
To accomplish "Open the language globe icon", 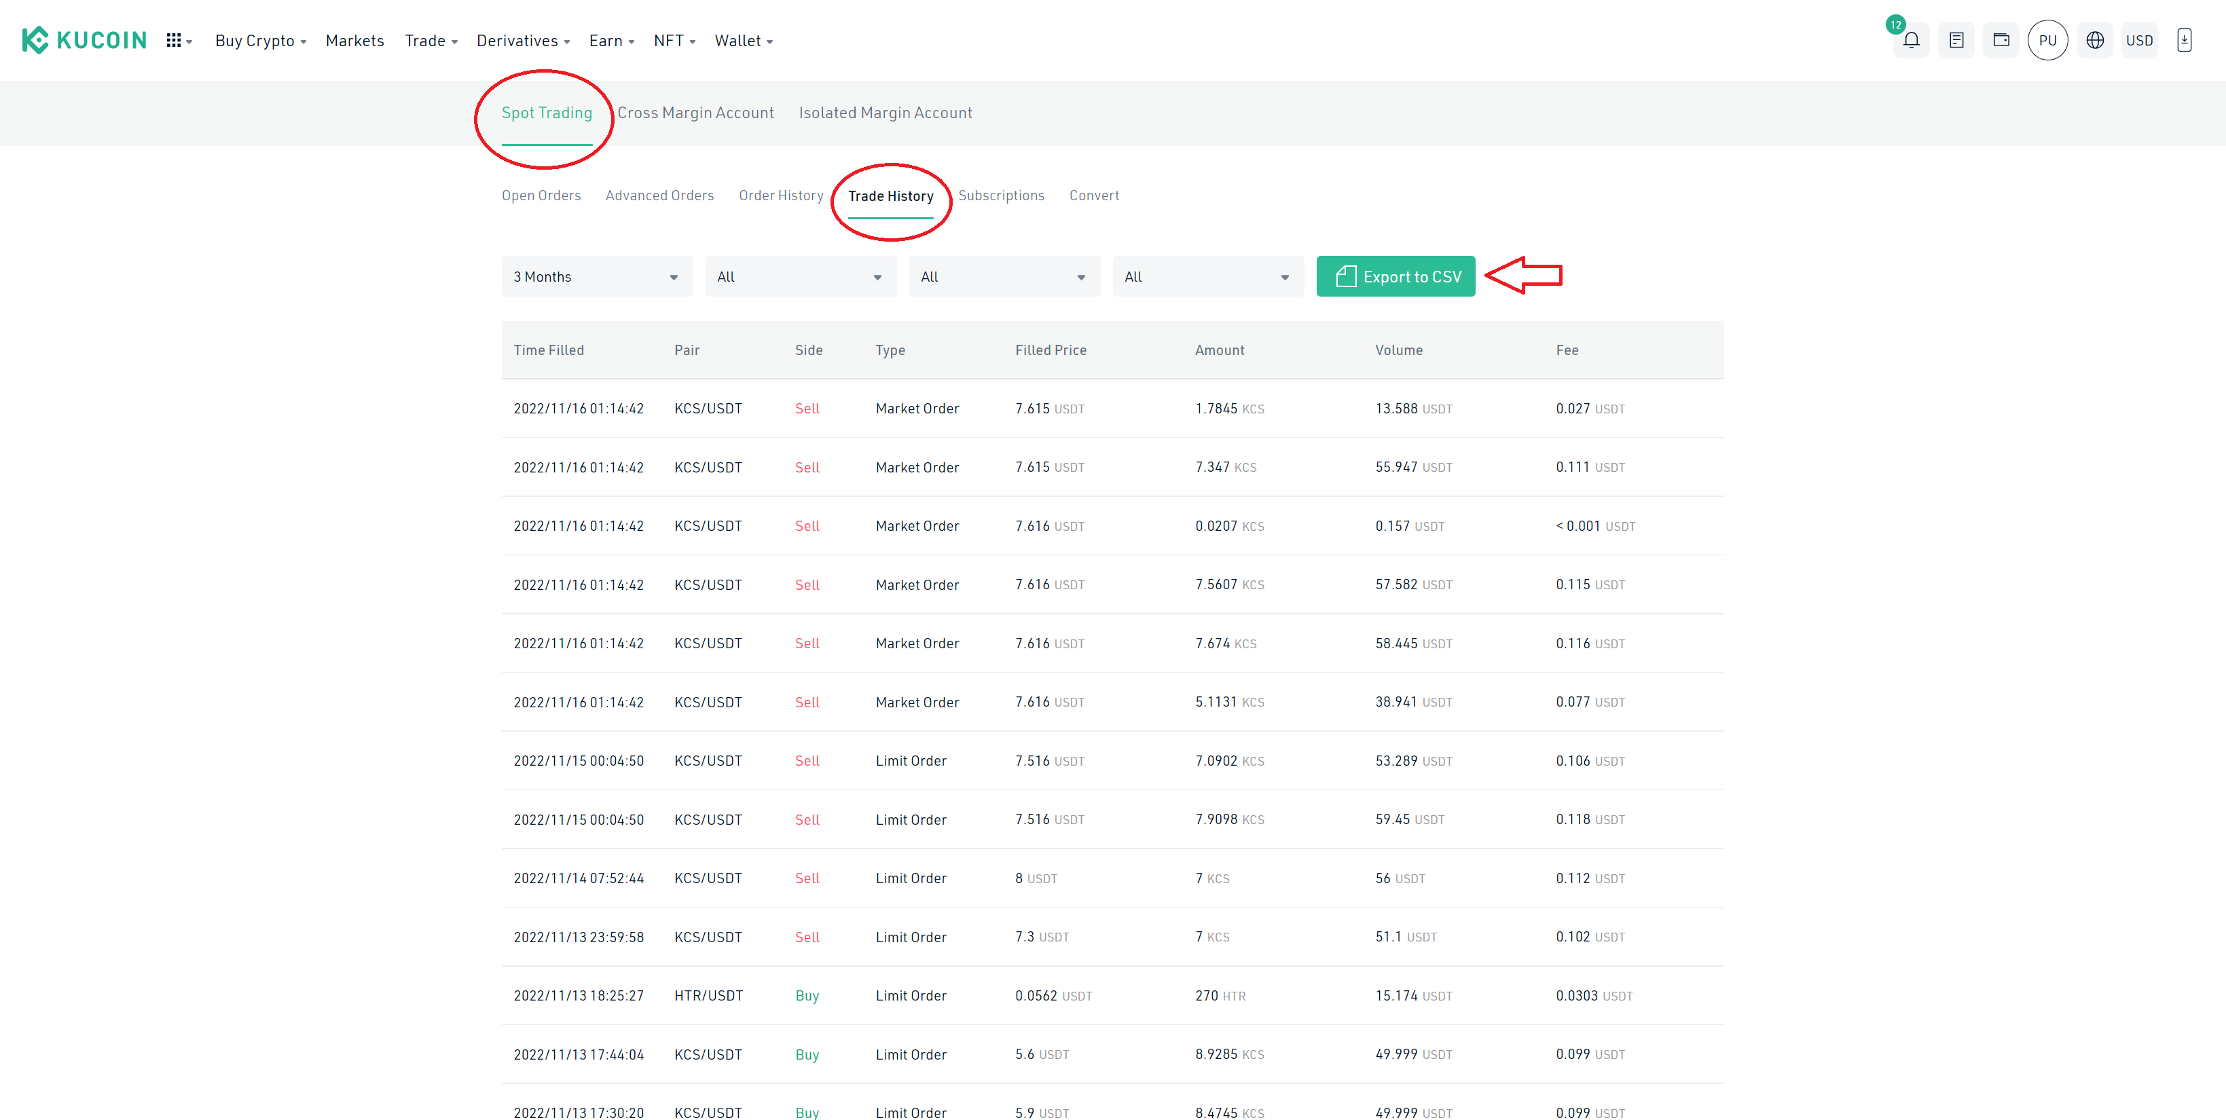I will [x=2095, y=41].
